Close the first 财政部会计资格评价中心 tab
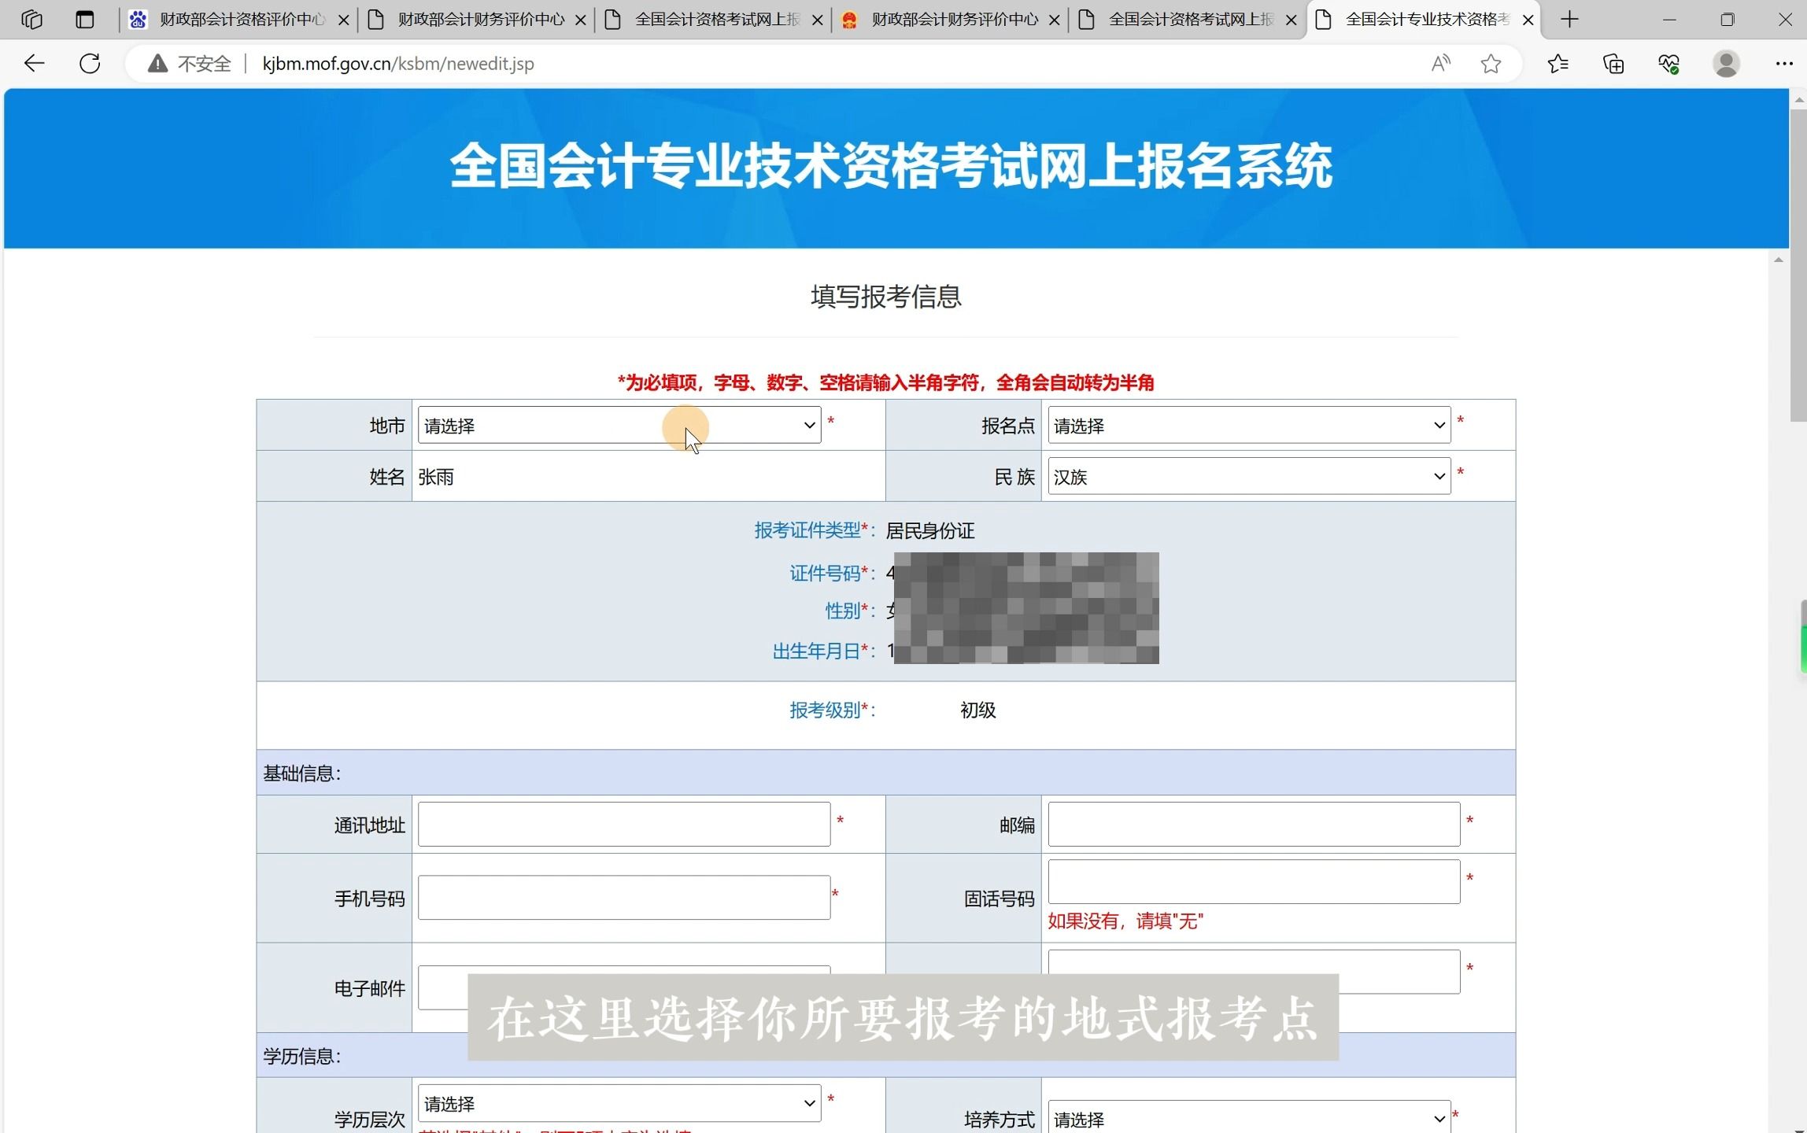This screenshot has height=1133, width=1807. pyautogui.click(x=343, y=20)
